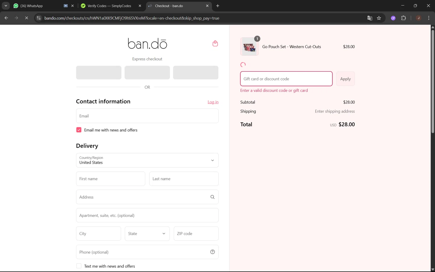Open the State dropdown
Viewport: 435px width, 272px height.
[x=147, y=233]
